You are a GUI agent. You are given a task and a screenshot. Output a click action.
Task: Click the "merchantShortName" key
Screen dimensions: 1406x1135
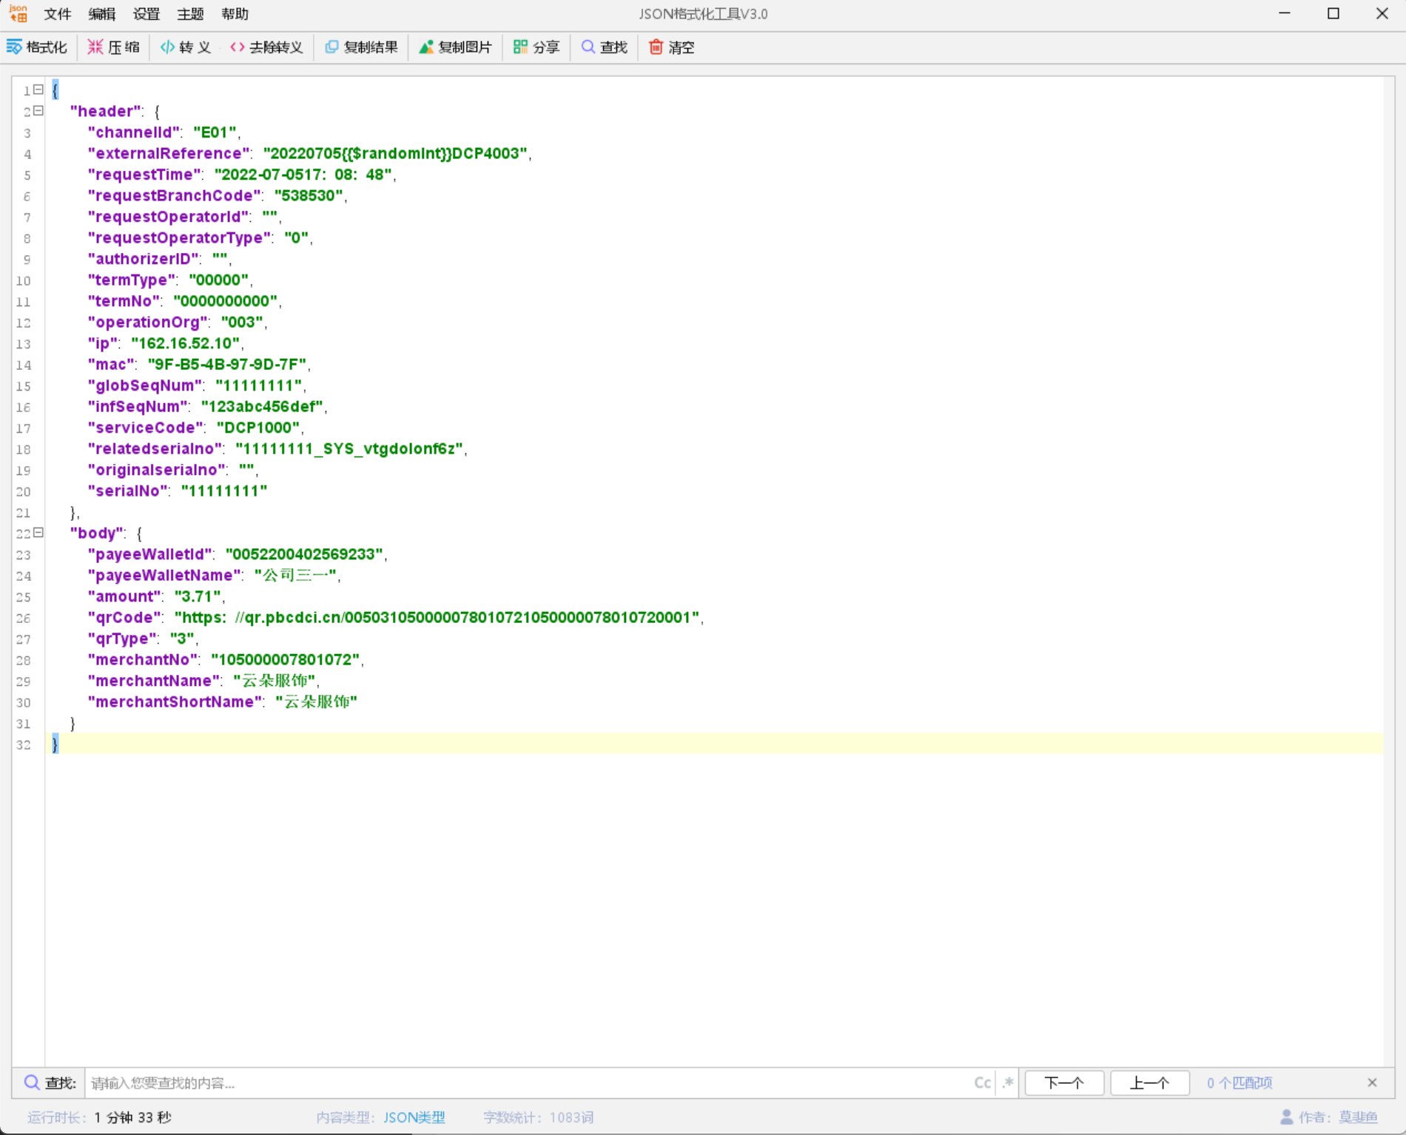pos(175,701)
